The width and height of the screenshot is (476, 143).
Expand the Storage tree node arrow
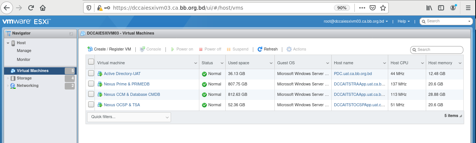coord(8,78)
